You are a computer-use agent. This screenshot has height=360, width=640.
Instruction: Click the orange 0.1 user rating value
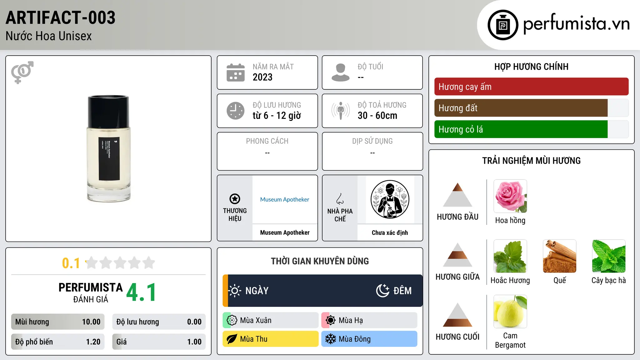[x=71, y=263]
